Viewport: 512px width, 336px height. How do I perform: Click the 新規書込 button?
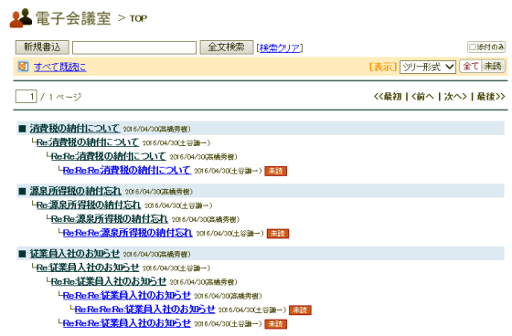click(42, 47)
